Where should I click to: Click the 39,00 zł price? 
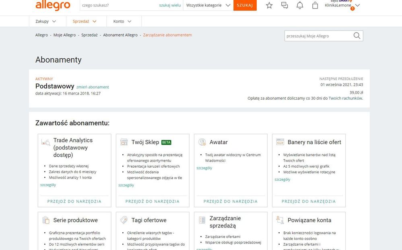(x=357, y=92)
